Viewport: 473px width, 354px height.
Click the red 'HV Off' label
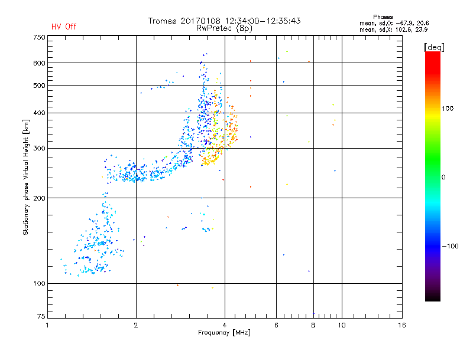coord(64,27)
